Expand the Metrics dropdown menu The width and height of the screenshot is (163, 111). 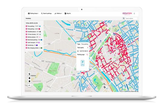58,13
